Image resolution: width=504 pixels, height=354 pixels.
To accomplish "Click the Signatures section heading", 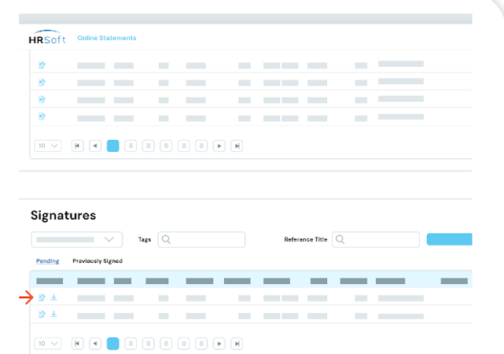I will pyautogui.click(x=64, y=216).
